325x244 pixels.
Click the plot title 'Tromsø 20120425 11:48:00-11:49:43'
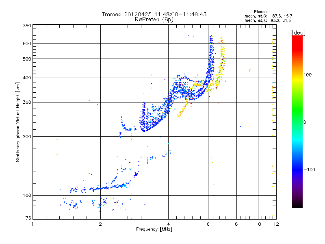pos(154,14)
